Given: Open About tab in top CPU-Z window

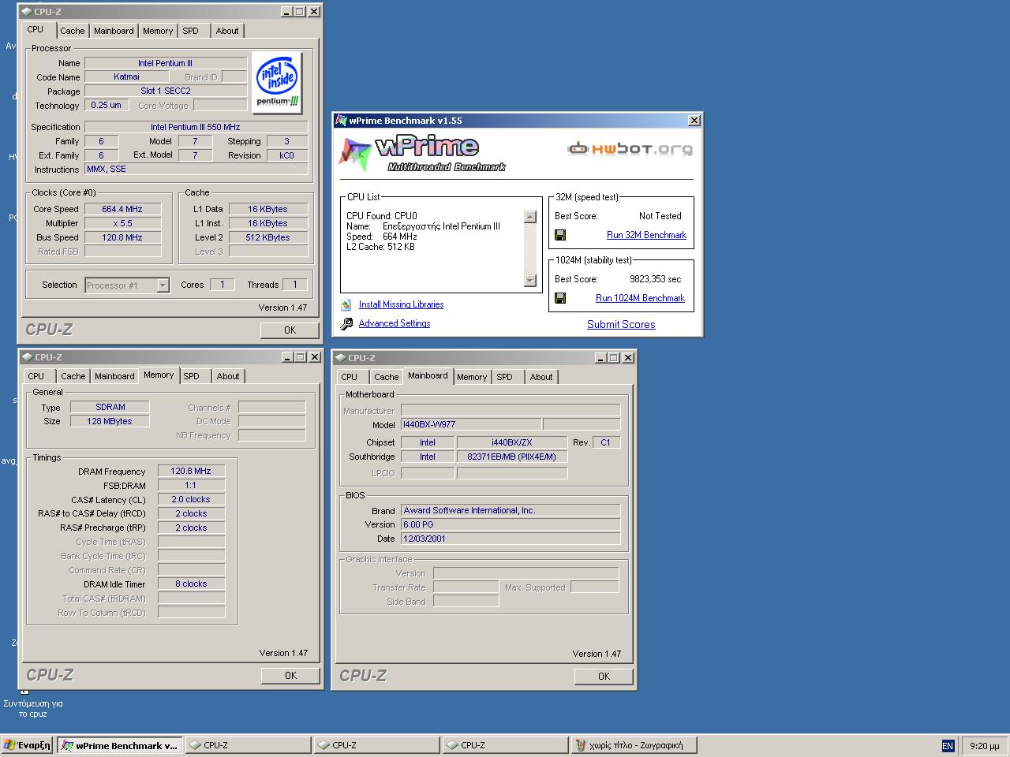Looking at the screenshot, I should pos(227,31).
